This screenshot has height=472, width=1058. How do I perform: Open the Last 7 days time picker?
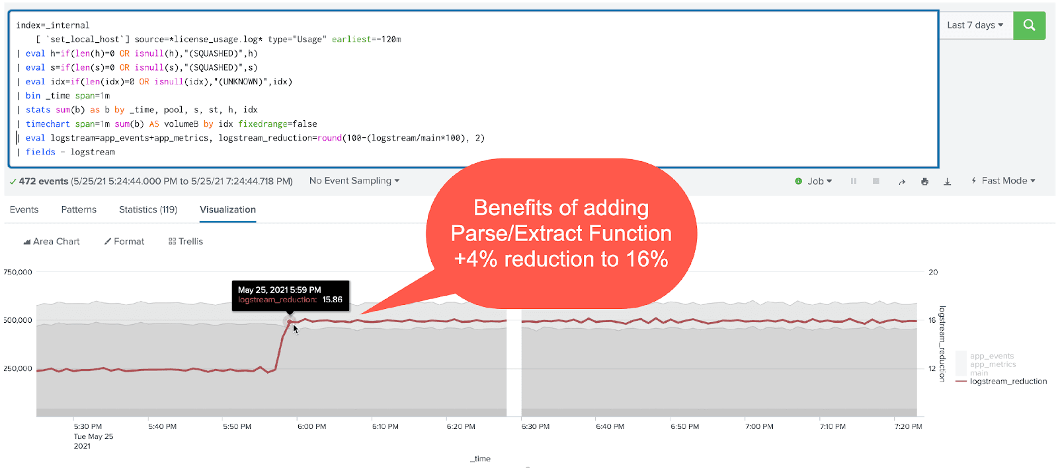point(975,25)
